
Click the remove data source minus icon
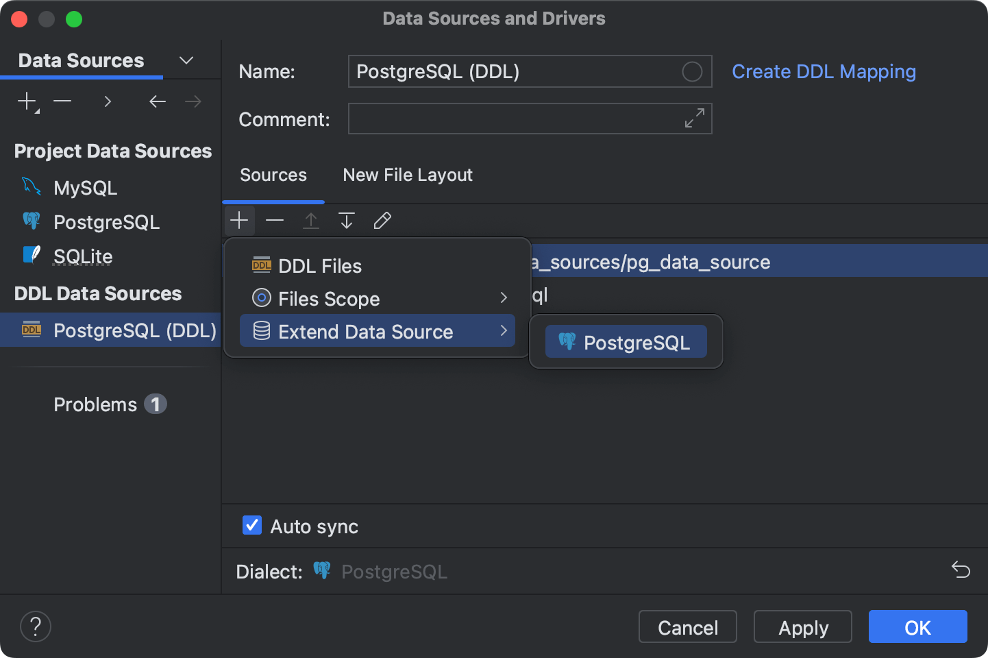click(62, 101)
